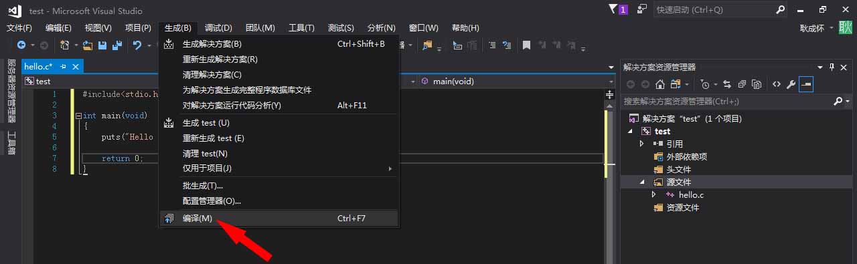Select 资源文件 folder in Solution Explorer
The height and width of the screenshot is (264, 857).
[682, 207]
